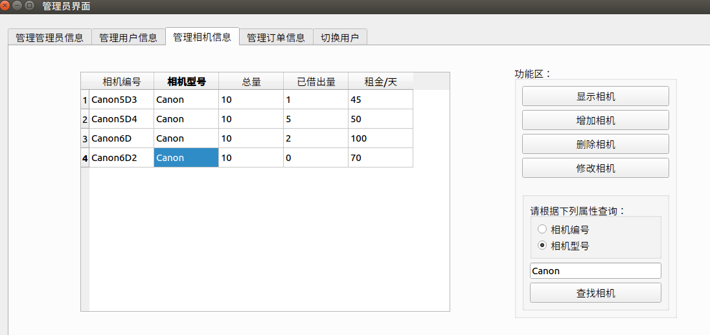This screenshot has width=710, height=335.
Task: Open the 管理用户信息 tab
Action: (x=128, y=38)
